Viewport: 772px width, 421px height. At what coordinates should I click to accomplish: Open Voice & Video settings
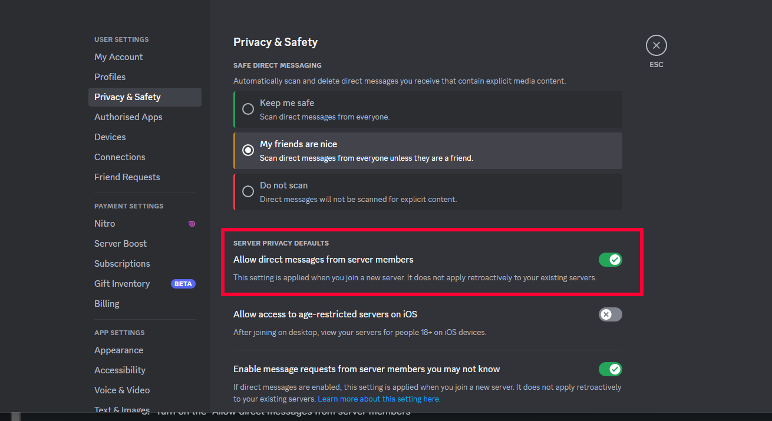[122, 390]
